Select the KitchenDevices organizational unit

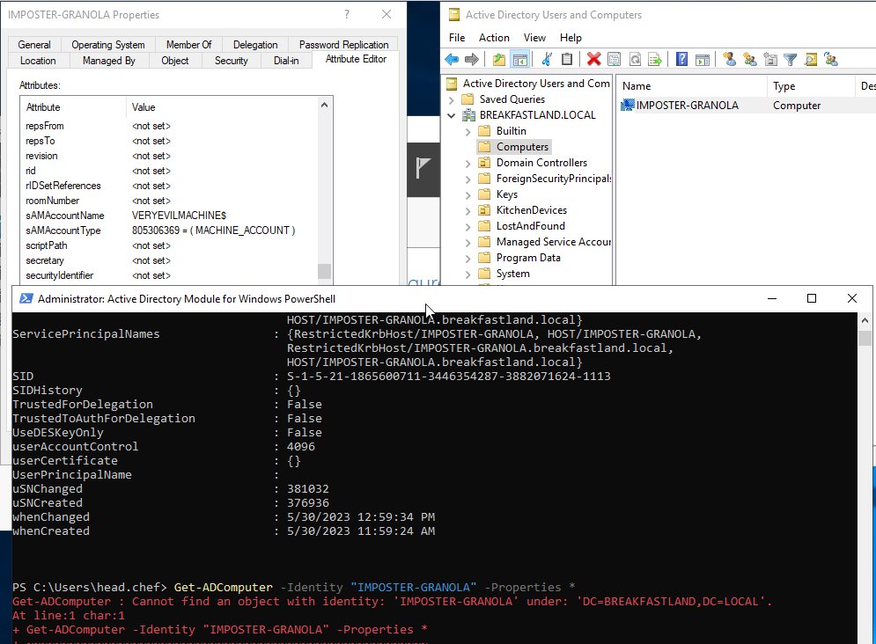[x=531, y=210]
